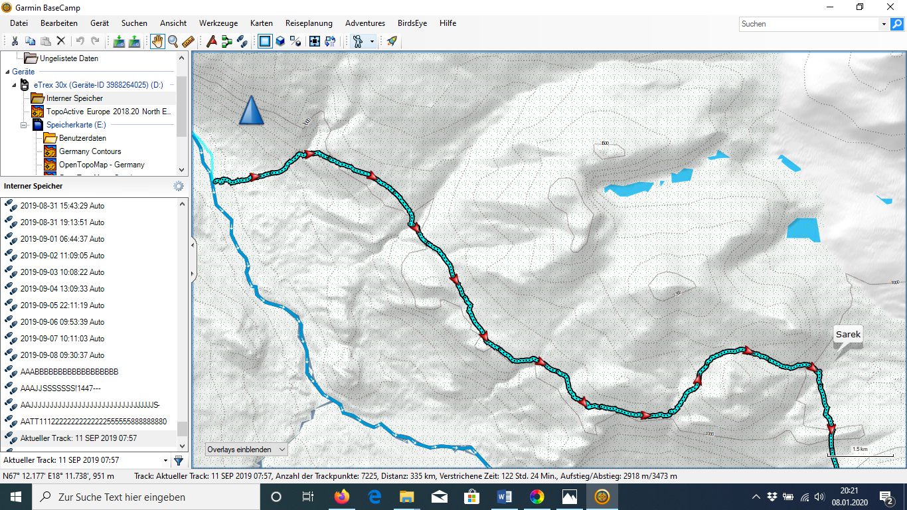Select the Zoom magnifier tool

coord(173,41)
